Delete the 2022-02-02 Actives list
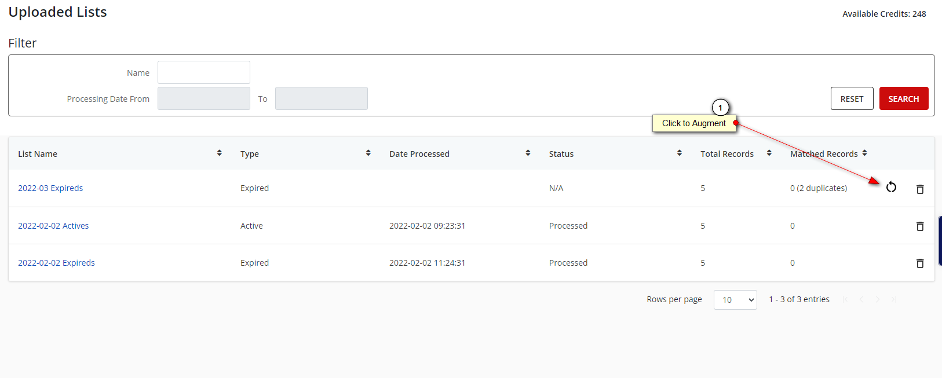 [x=920, y=226]
